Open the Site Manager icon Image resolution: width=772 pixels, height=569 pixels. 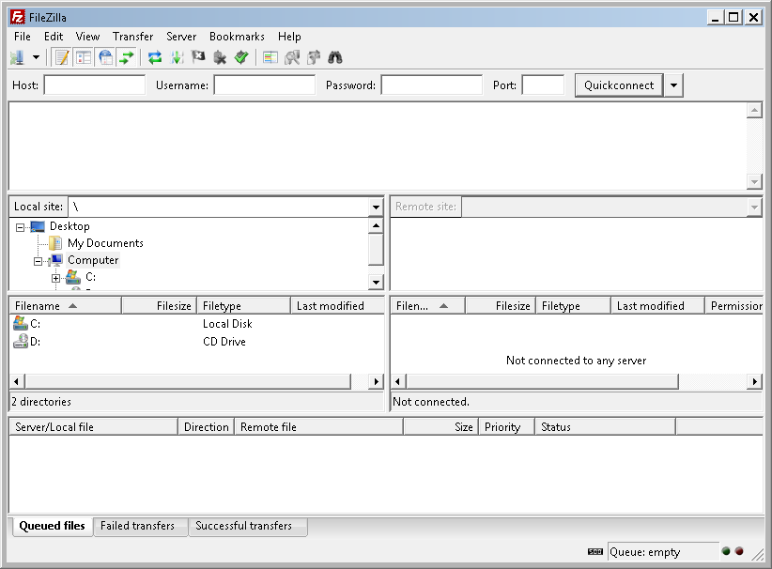(x=17, y=57)
